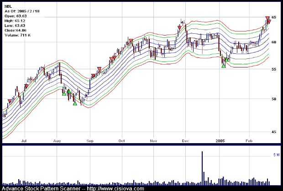Click the 'Close:64.86' value
283x191 pixels.
[16, 31]
